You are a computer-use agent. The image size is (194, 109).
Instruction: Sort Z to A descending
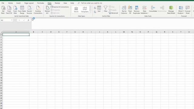95,12
